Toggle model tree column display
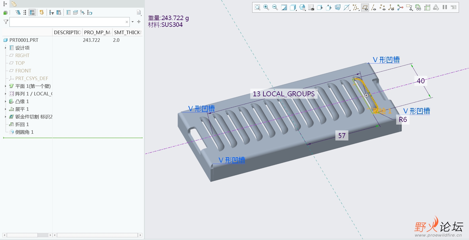The width and height of the screenshot is (469, 240). point(32,12)
